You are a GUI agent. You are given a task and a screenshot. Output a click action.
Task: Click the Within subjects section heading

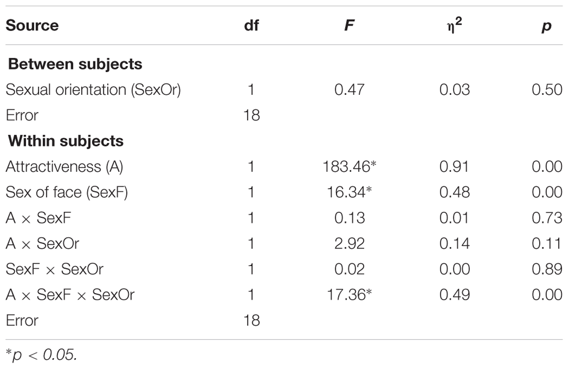click(66, 140)
